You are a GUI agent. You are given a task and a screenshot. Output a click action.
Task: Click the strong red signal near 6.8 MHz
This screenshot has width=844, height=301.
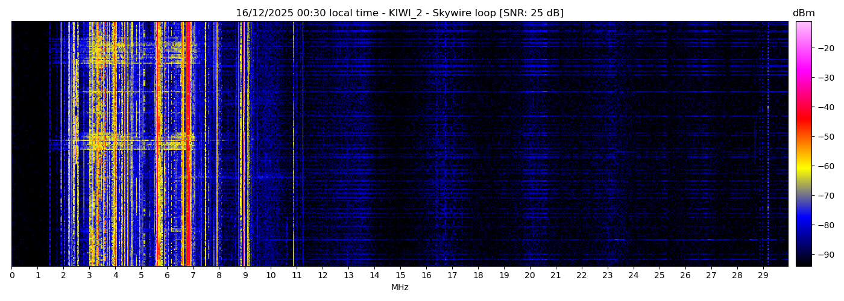[x=188, y=144]
